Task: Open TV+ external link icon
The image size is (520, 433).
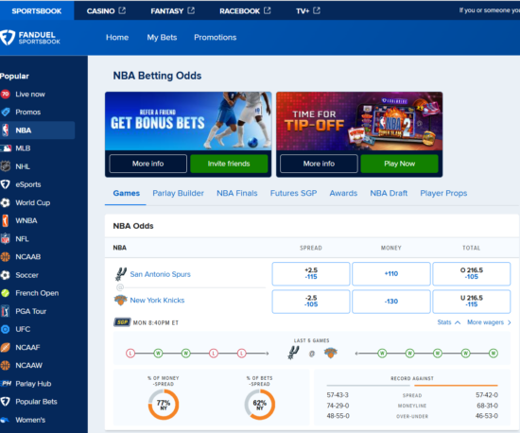Action: tap(317, 10)
